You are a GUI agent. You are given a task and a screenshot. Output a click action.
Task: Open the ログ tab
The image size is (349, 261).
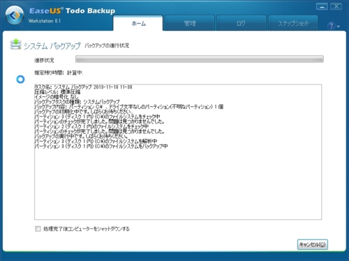point(241,23)
